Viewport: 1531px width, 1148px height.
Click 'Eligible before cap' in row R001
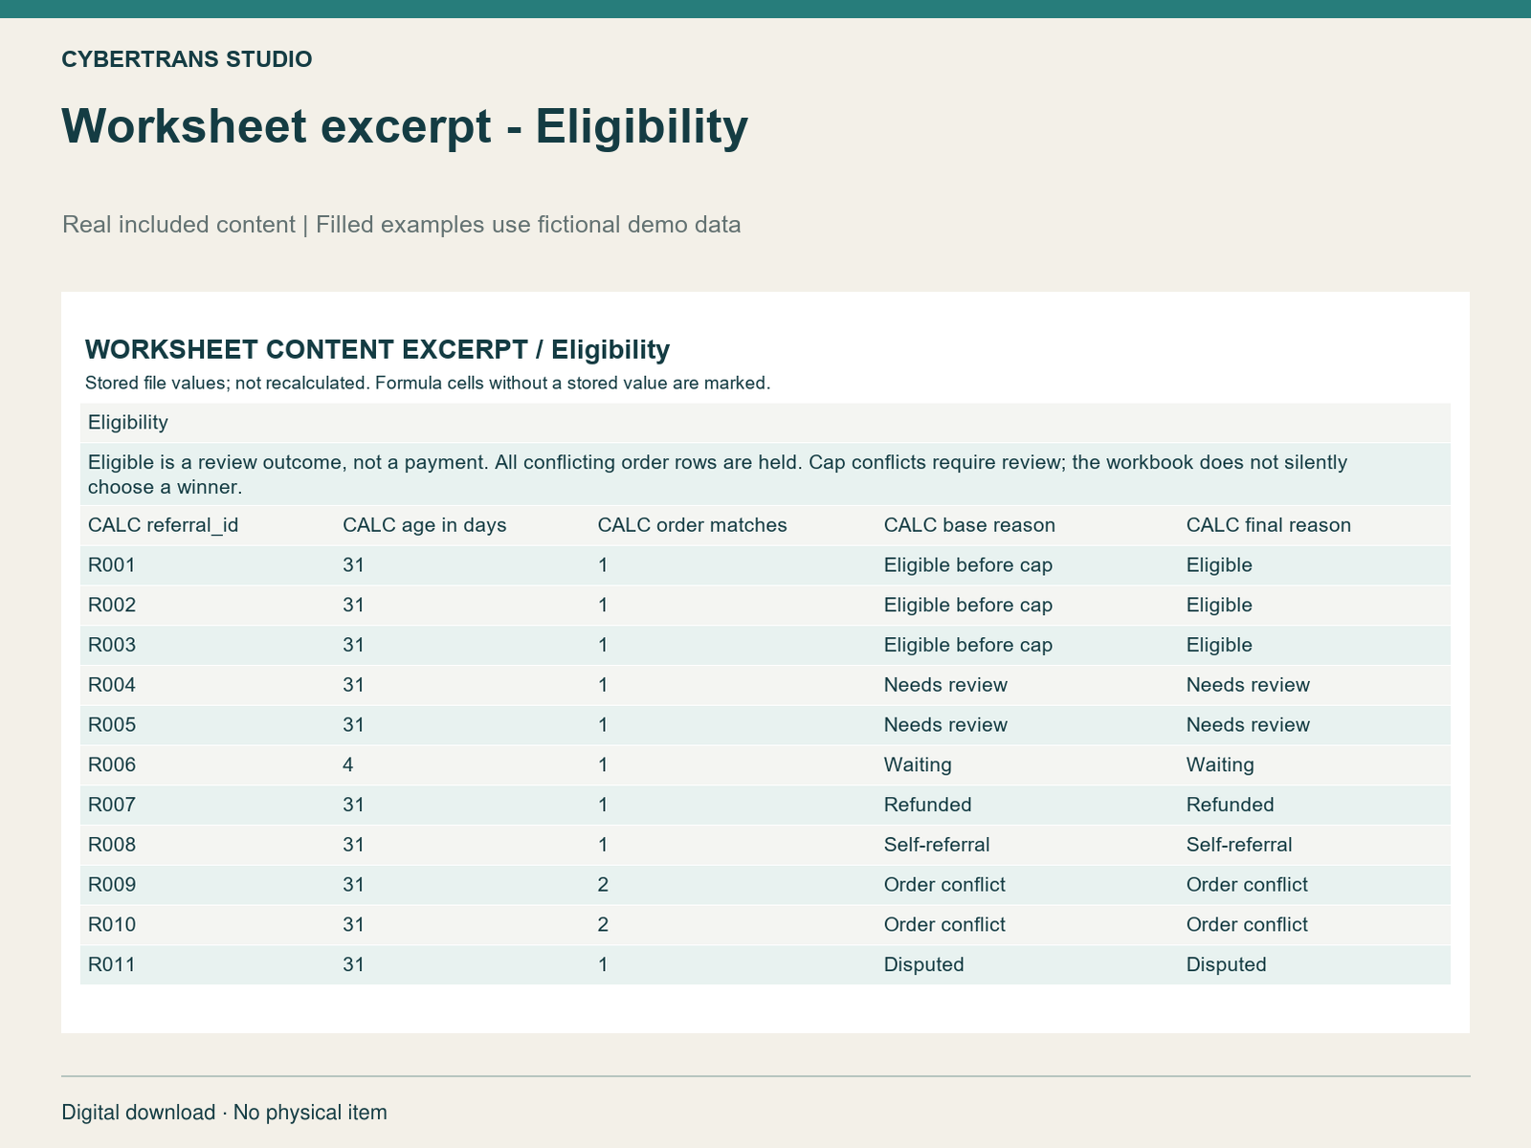tap(968, 565)
